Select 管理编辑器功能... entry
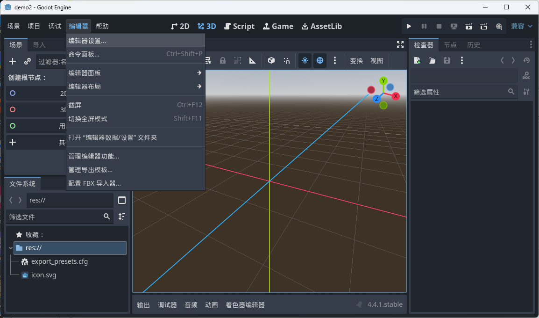The width and height of the screenshot is (539, 318). [136, 156]
